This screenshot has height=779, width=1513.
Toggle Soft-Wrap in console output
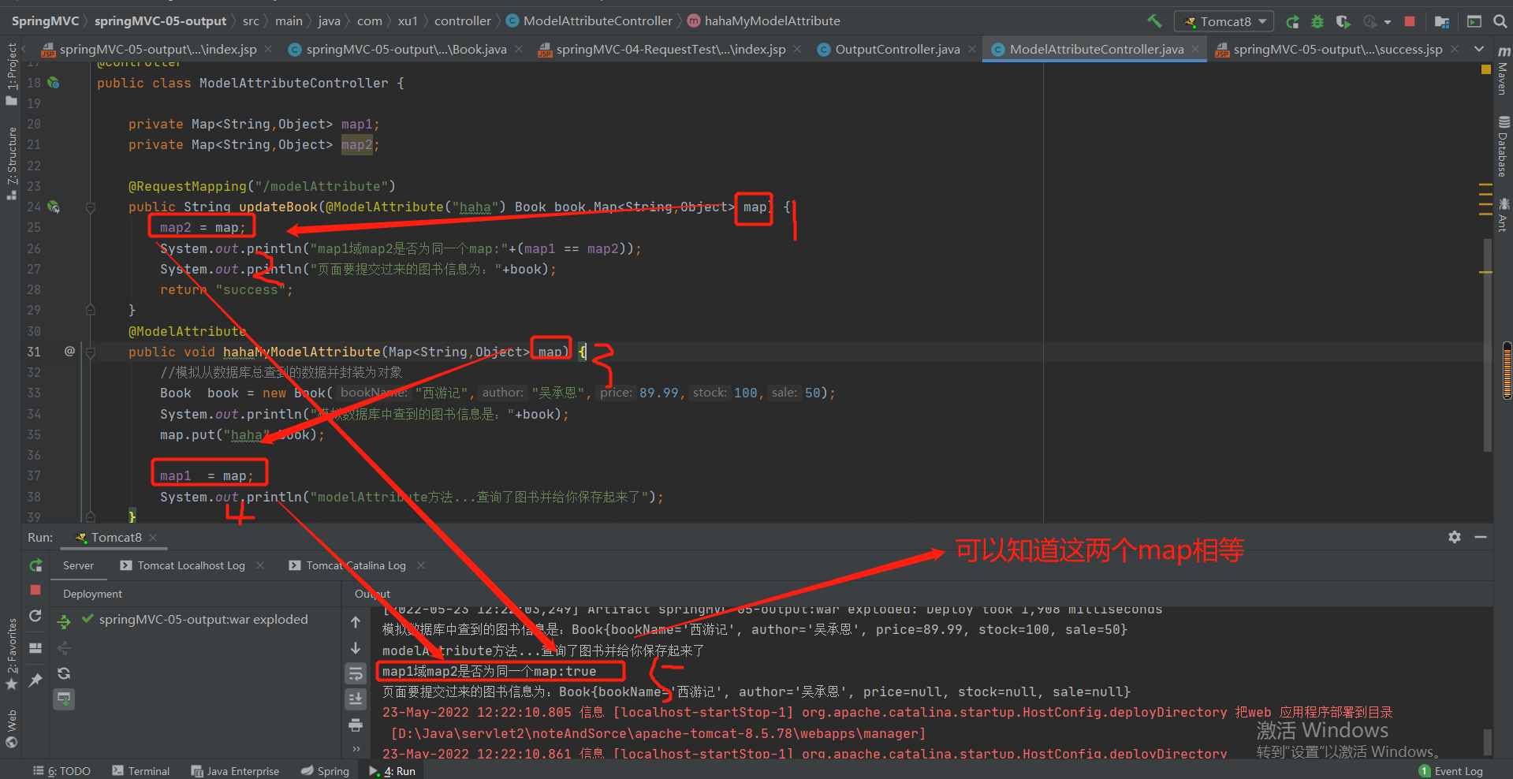356,673
